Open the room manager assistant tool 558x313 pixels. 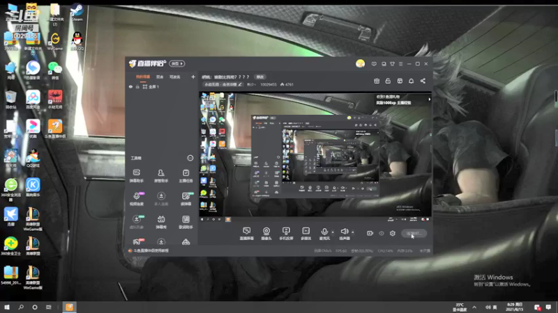pyautogui.click(x=161, y=176)
